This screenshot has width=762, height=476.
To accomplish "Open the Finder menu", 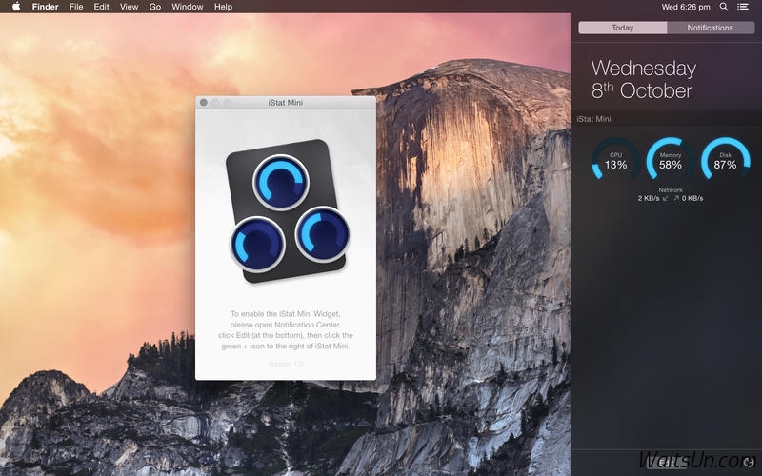I will click(x=45, y=7).
